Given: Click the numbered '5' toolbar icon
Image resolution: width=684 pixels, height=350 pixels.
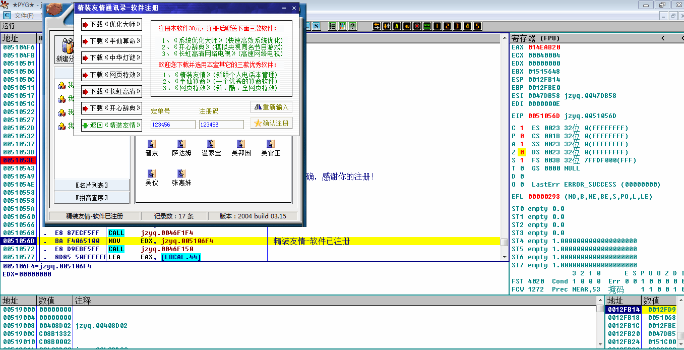Looking at the screenshot, I should (x=477, y=26).
